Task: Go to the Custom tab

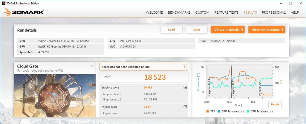Action: point(202,12)
